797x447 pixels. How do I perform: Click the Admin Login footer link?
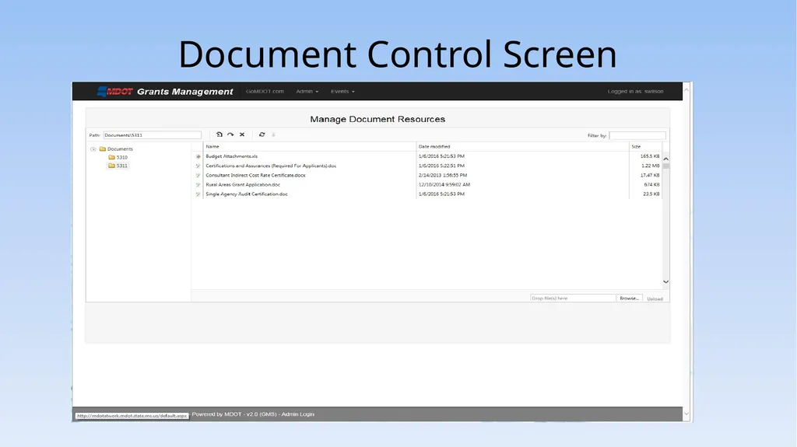pos(298,414)
